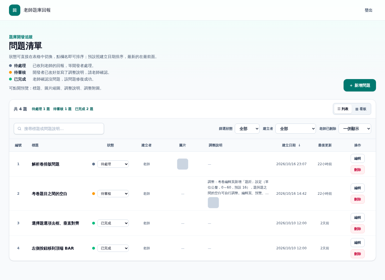Switch to 列表 list view
This screenshot has height=280, width=385.
[343, 109]
